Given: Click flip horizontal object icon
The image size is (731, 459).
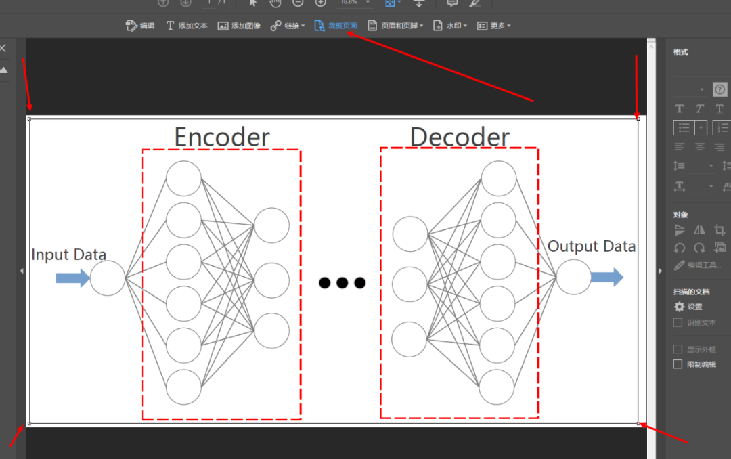Looking at the screenshot, I should tap(699, 230).
